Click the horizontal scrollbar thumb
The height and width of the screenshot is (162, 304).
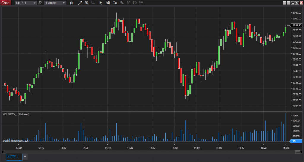pos(297,152)
